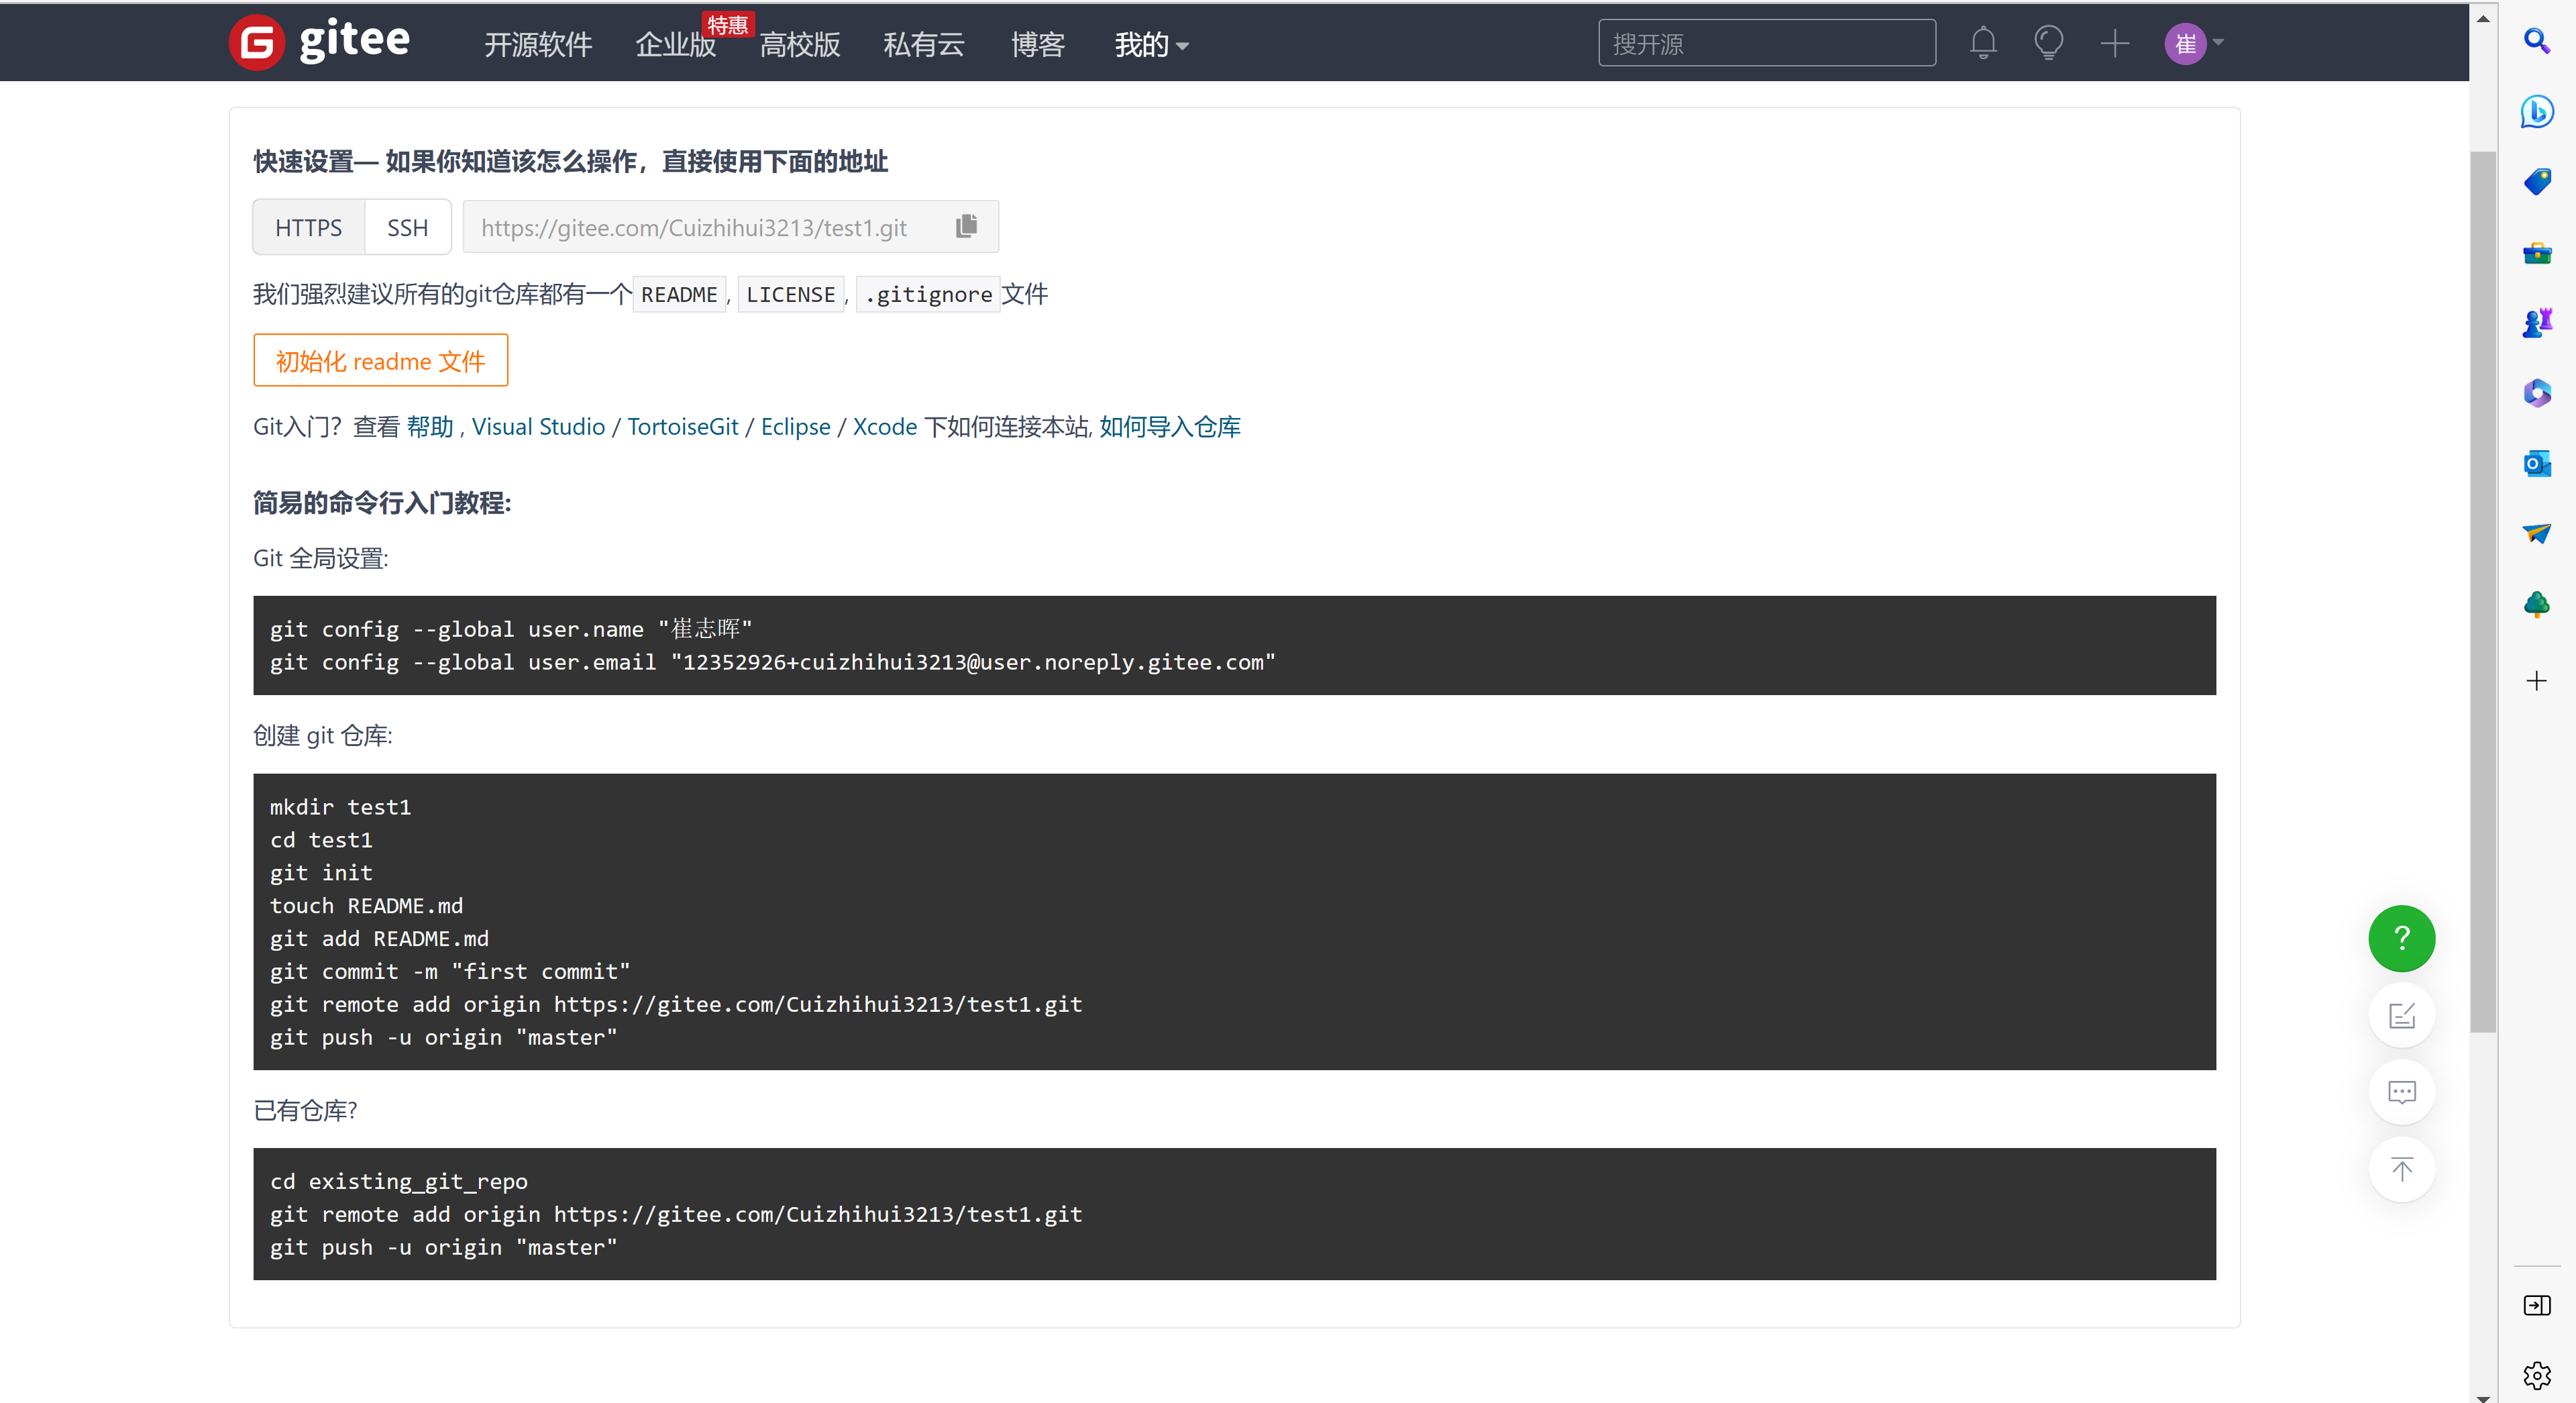Open 博客 menu item
The image size is (2576, 1403).
click(1037, 44)
